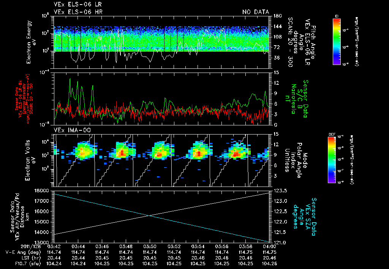Click the '18000' altitude tick label
This screenshot has height=269, width=389.
[x=43, y=191]
